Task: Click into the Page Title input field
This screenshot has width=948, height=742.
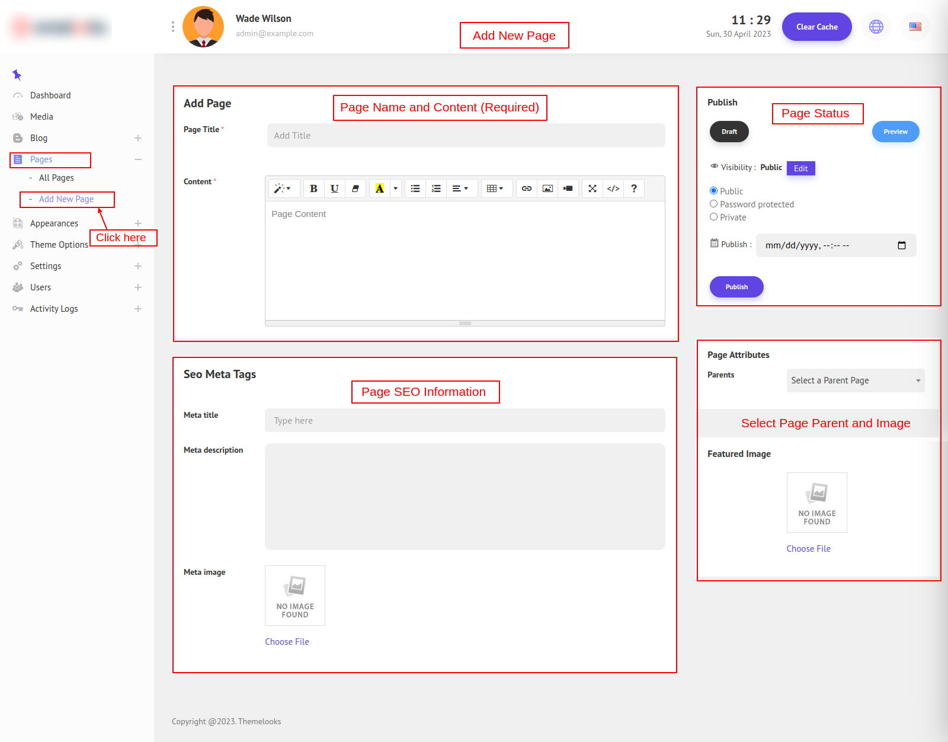Action: pos(466,135)
